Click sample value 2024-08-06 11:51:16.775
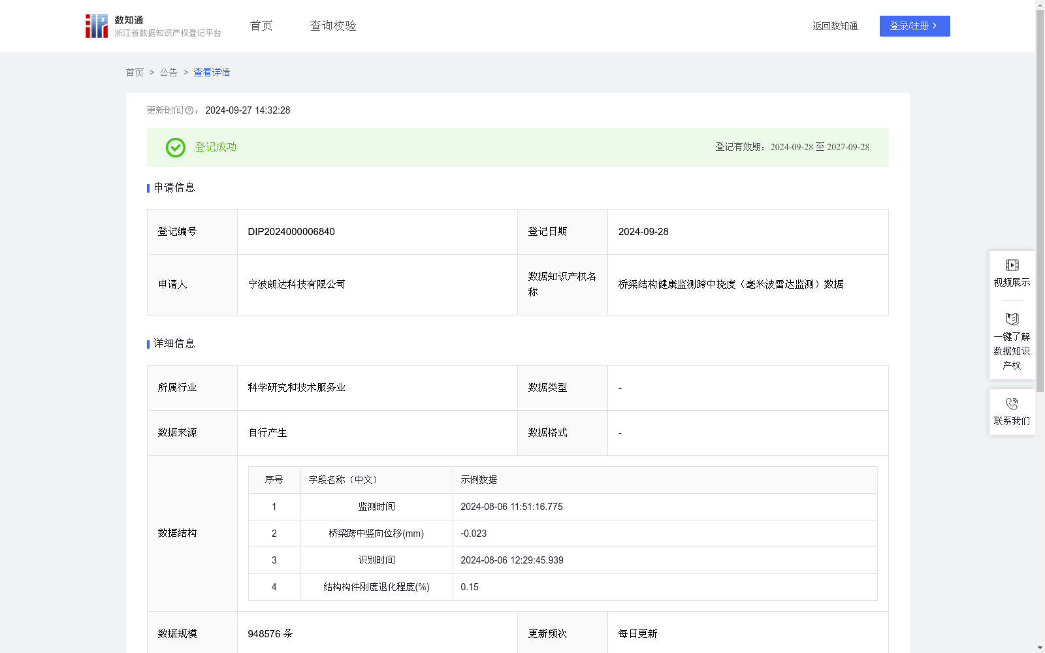The width and height of the screenshot is (1045, 653). point(511,507)
